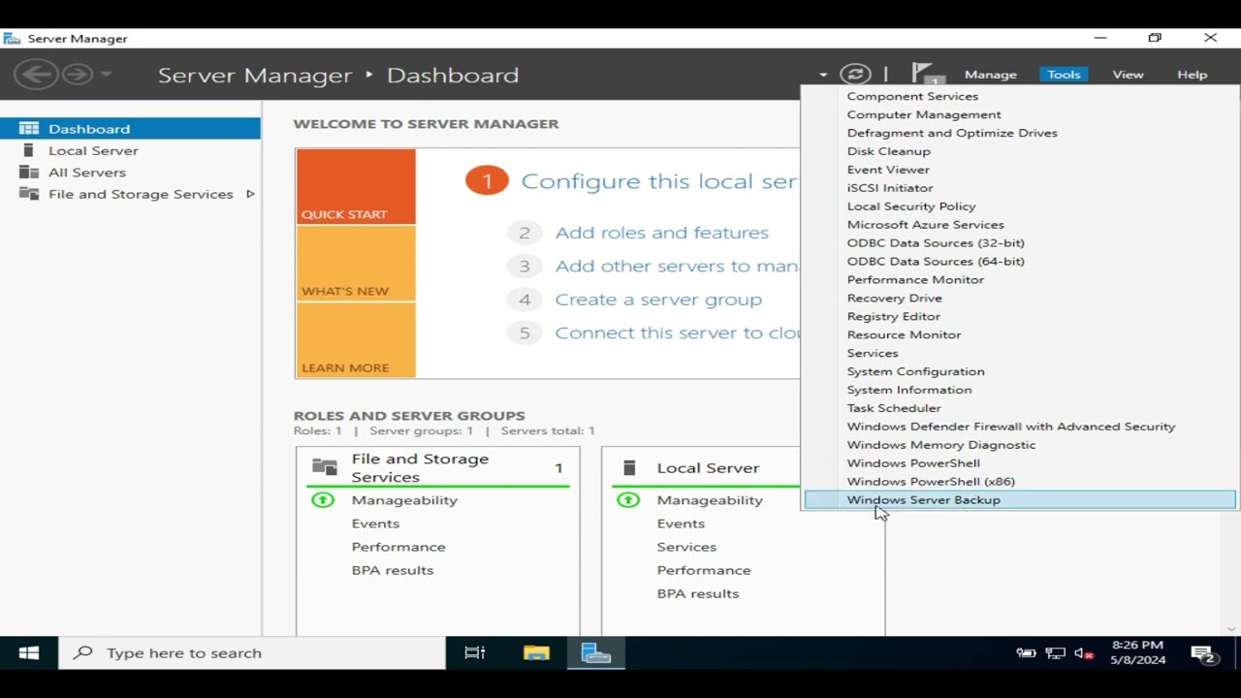Select the WHAT'S NEW tile
Viewport: 1241px width, 698px height.
point(356,263)
